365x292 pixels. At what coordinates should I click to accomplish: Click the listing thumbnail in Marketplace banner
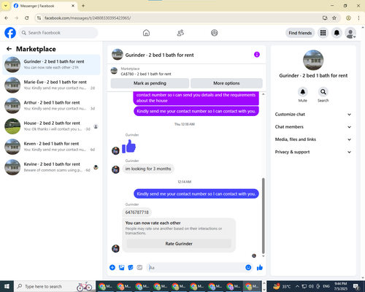[114, 71]
